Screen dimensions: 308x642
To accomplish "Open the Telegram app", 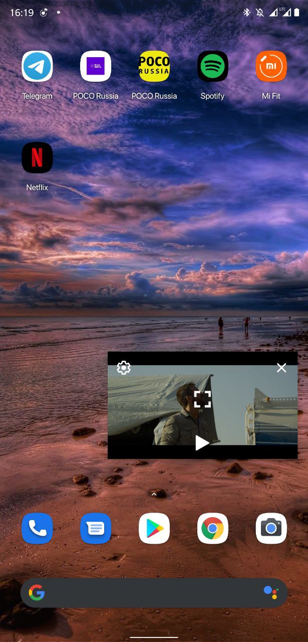I will point(37,66).
